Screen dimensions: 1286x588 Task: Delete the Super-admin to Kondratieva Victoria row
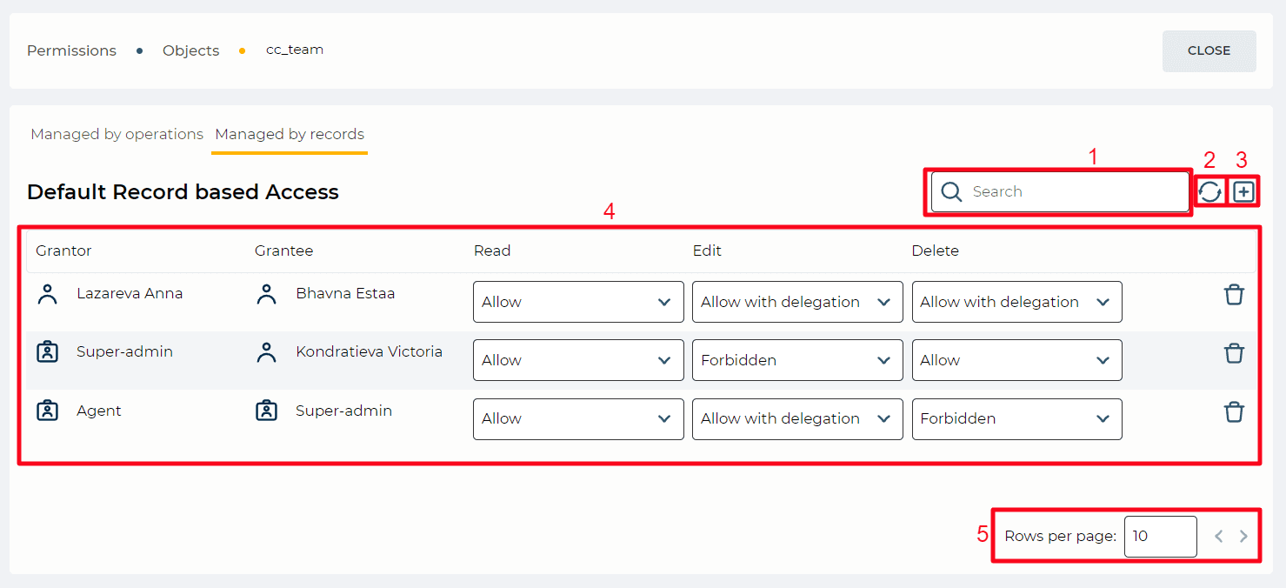pyautogui.click(x=1234, y=353)
